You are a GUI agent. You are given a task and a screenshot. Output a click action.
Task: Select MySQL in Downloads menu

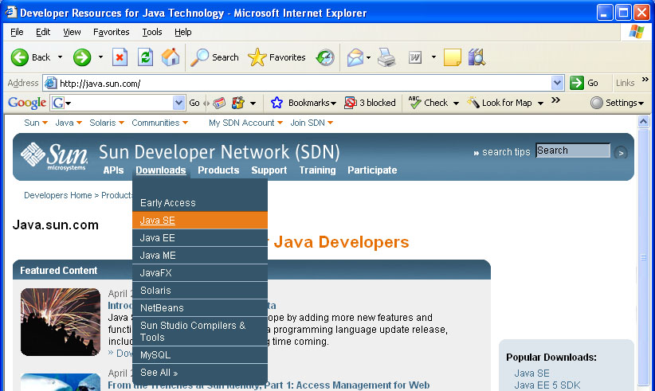coord(200,354)
